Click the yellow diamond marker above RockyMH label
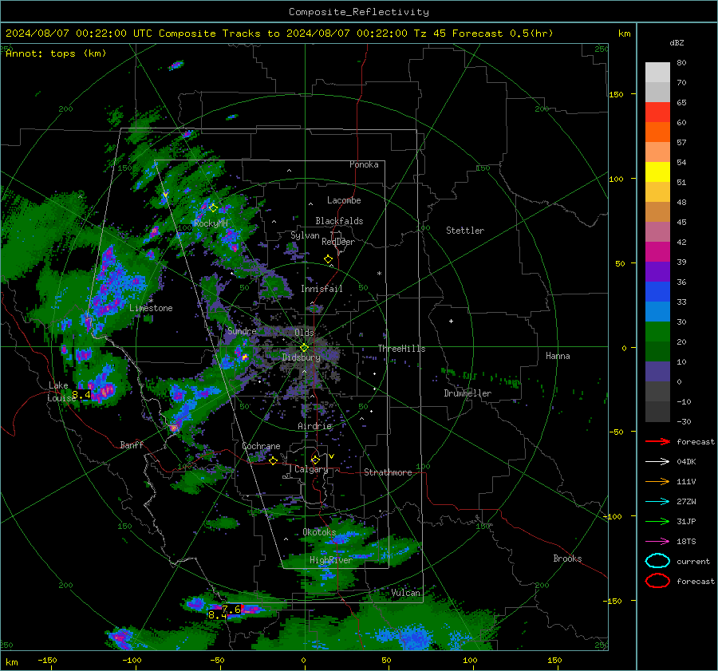718x671 pixels. click(213, 208)
